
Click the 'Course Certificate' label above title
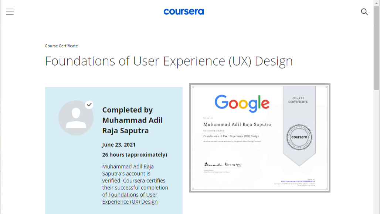point(61,46)
